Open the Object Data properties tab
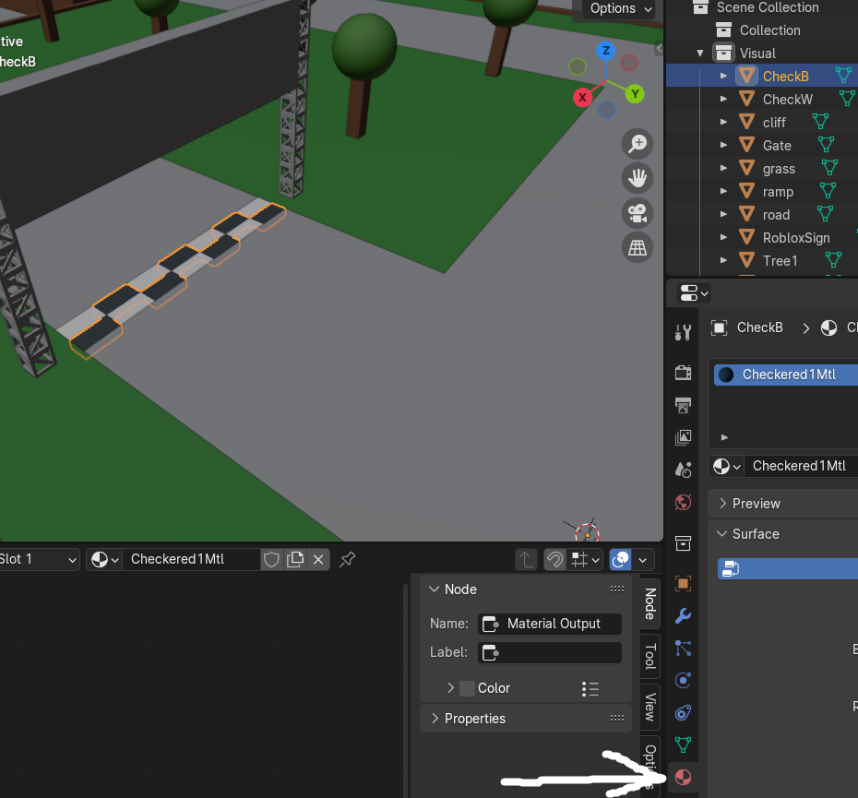858x798 pixels. 683,744
